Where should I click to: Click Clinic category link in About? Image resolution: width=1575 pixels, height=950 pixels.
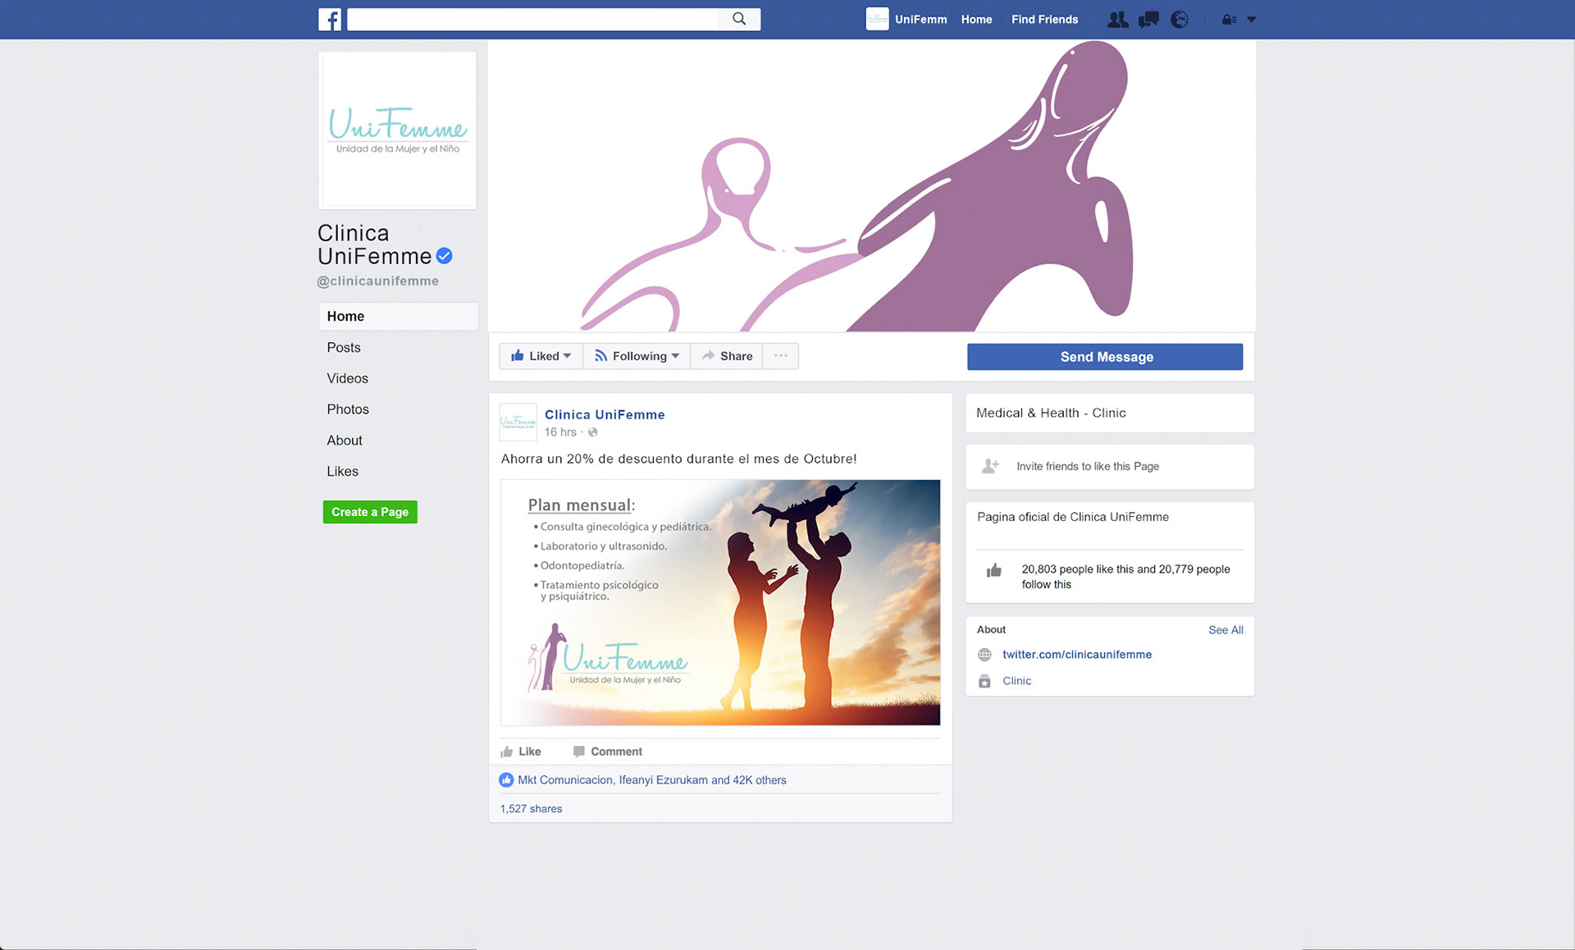click(x=1016, y=681)
